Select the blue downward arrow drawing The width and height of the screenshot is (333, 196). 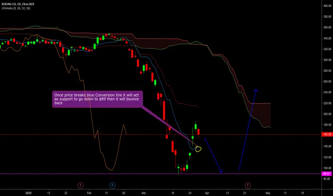click(213, 155)
